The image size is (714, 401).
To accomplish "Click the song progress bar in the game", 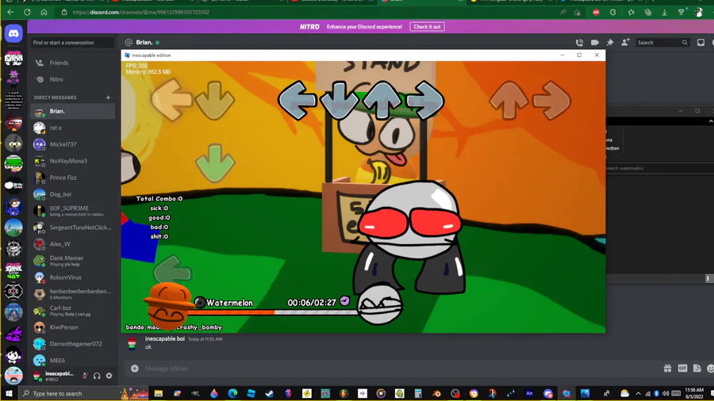I will 275,312.
